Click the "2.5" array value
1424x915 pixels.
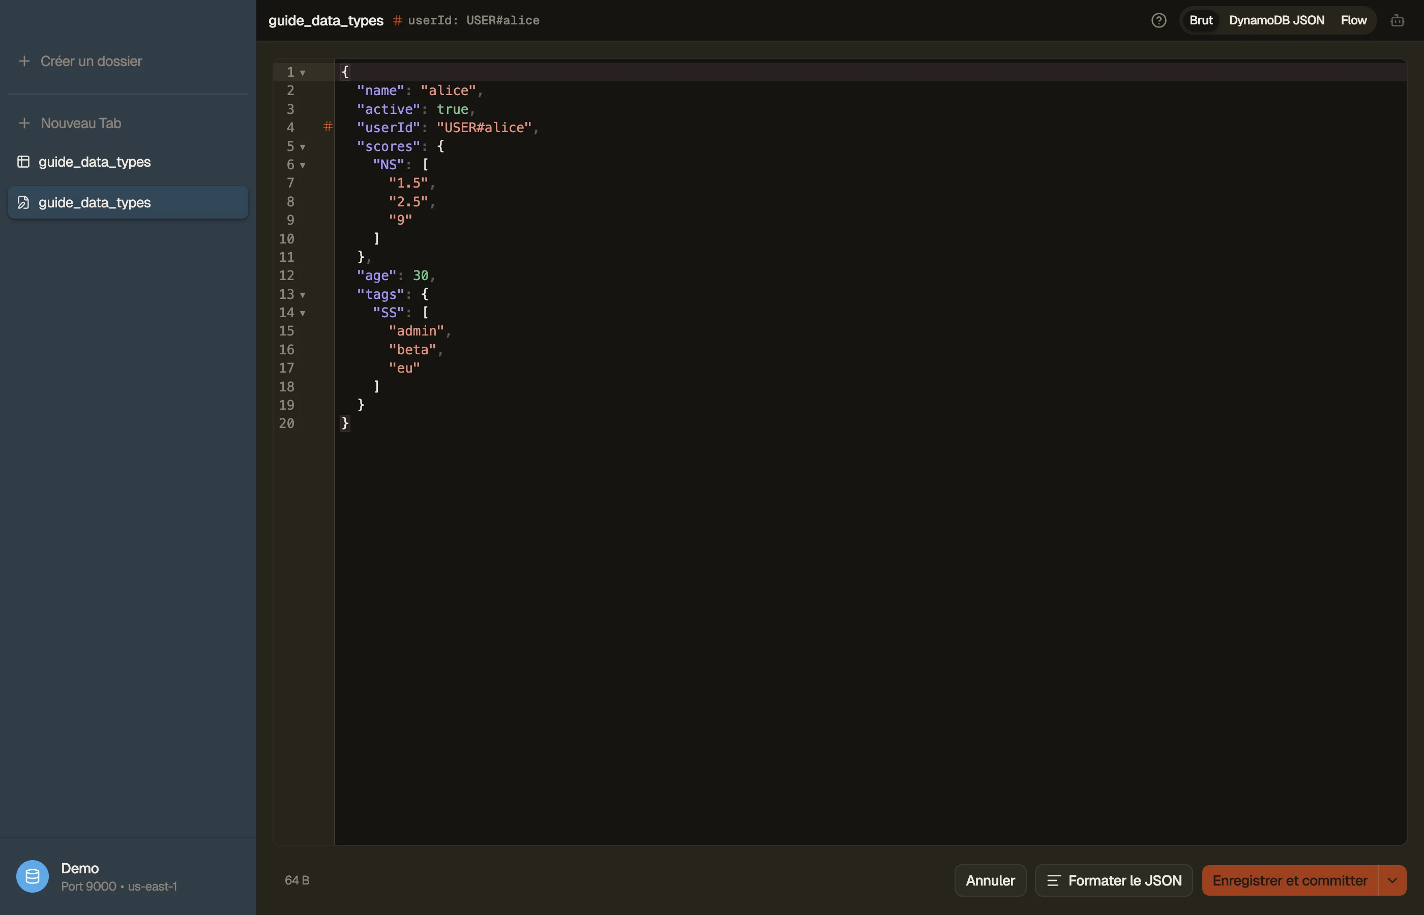(408, 202)
